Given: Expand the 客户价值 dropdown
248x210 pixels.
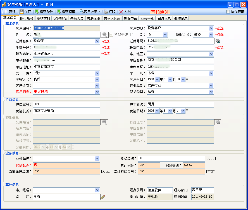Looking at the screenshot, I should (97, 86).
